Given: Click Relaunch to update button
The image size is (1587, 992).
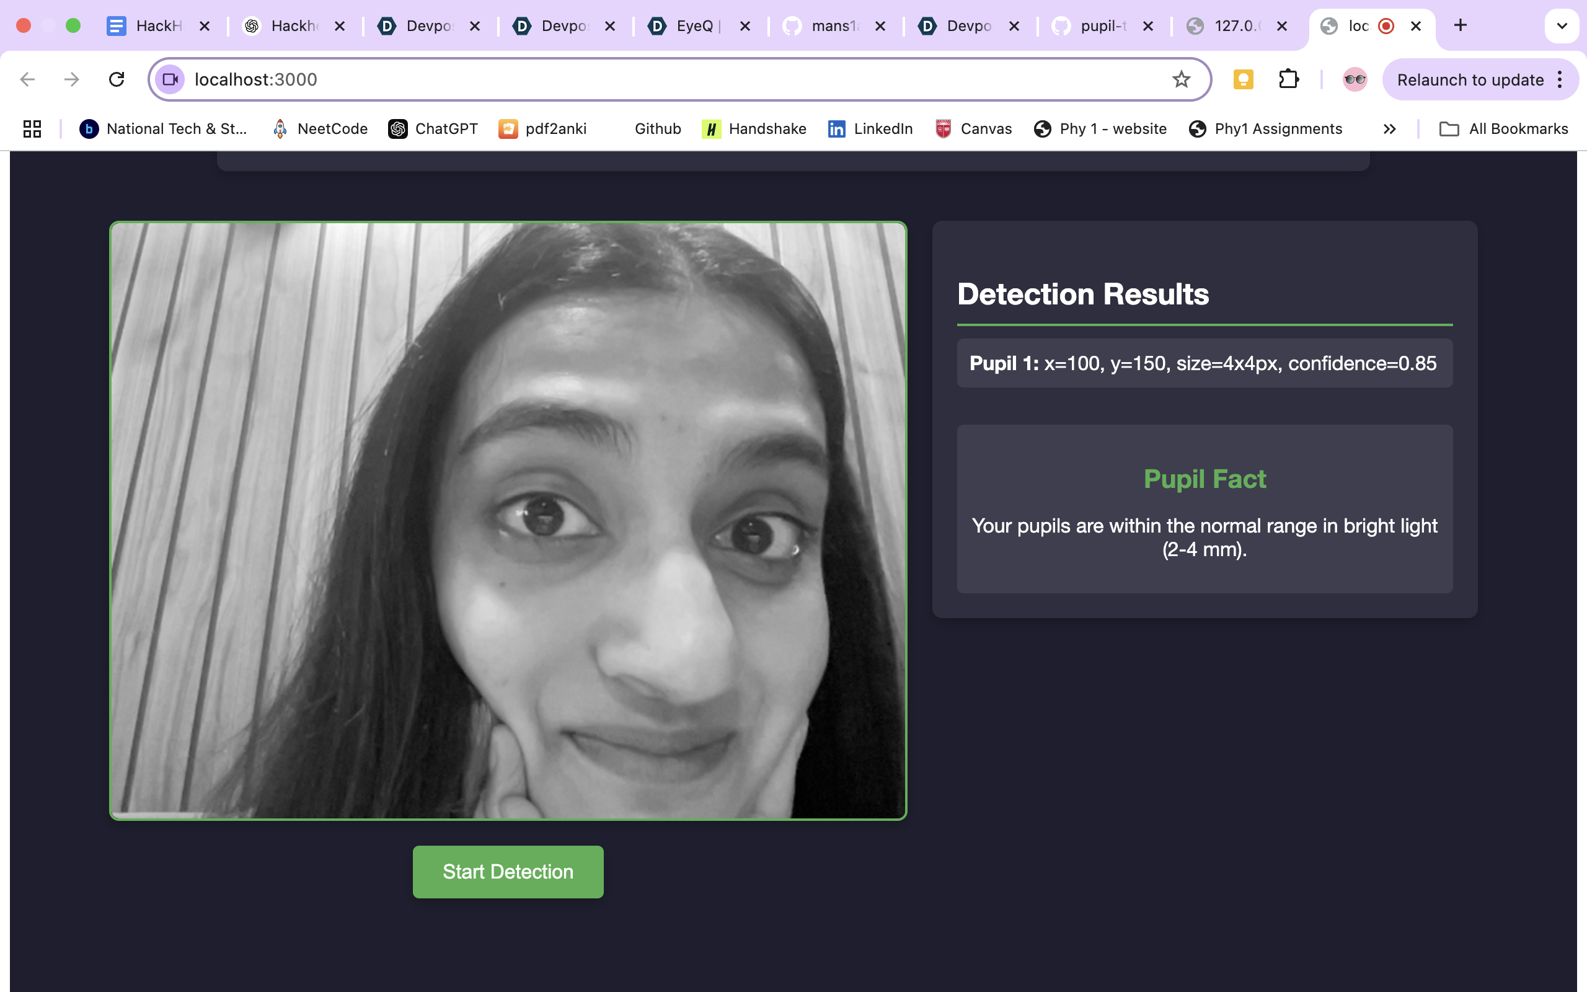Looking at the screenshot, I should (x=1470, y=79).
